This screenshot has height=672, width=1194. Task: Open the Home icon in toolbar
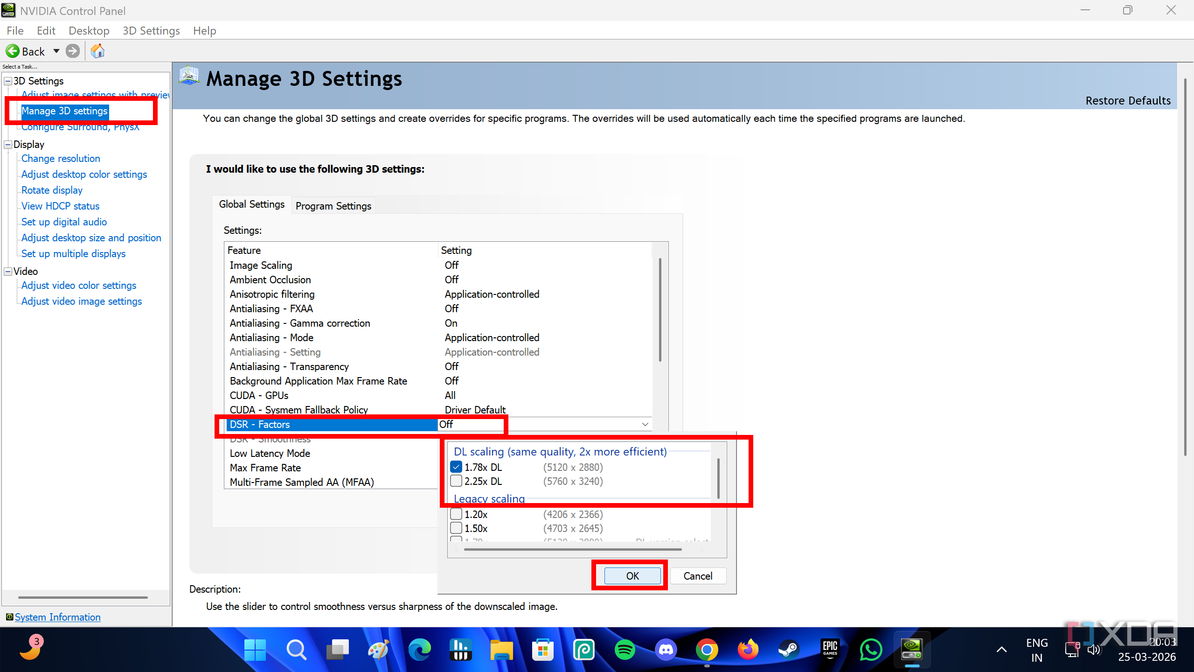[97, 51]
